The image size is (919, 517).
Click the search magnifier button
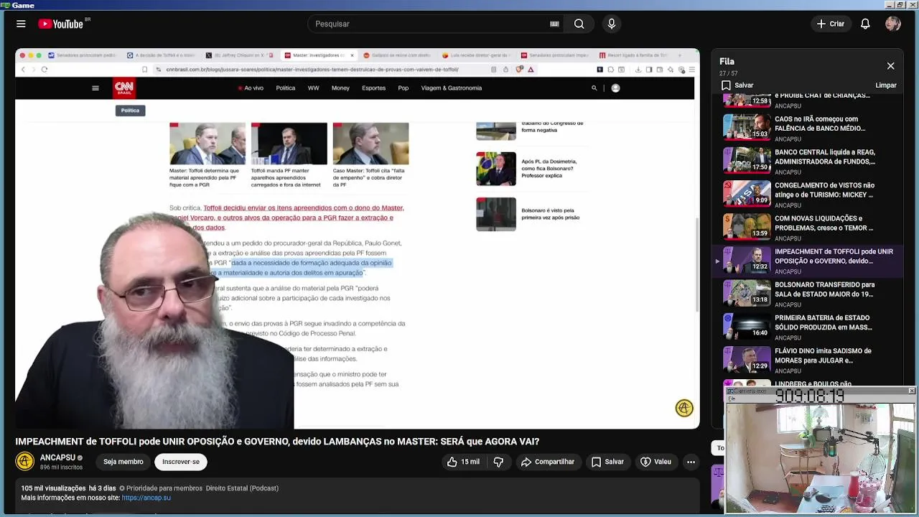[579, 24]
